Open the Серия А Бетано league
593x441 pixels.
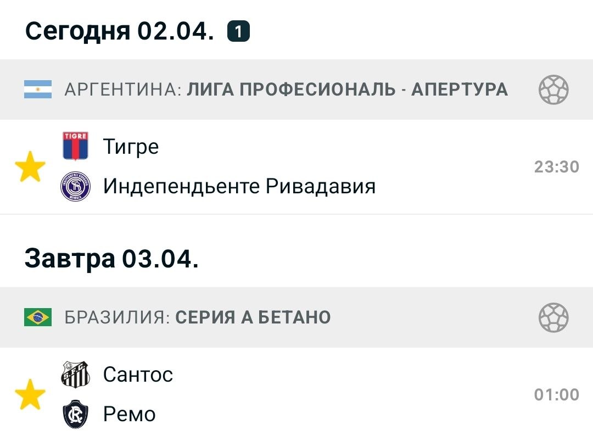(x=253, y=317)
